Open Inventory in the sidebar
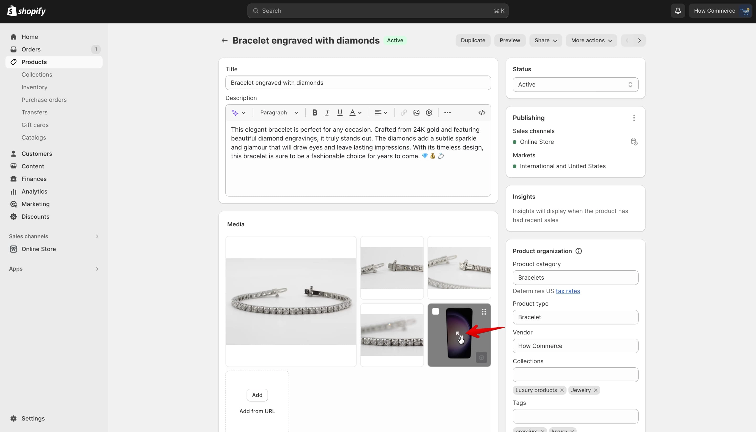The width and height of the screenshot is (756, 432). point(34,87)
